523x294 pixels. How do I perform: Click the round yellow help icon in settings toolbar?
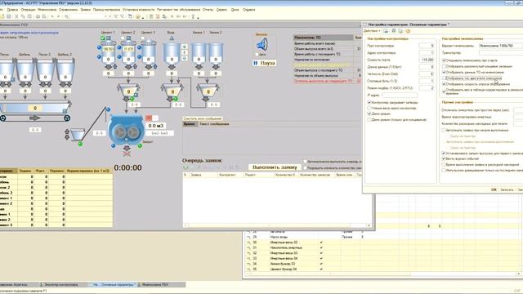[x=408, y=31]
